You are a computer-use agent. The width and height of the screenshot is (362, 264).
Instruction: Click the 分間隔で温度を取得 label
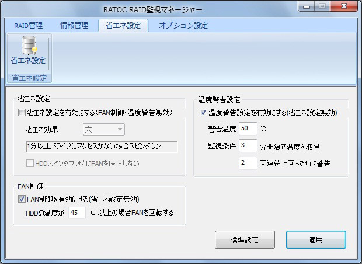(x=290, y=147)
